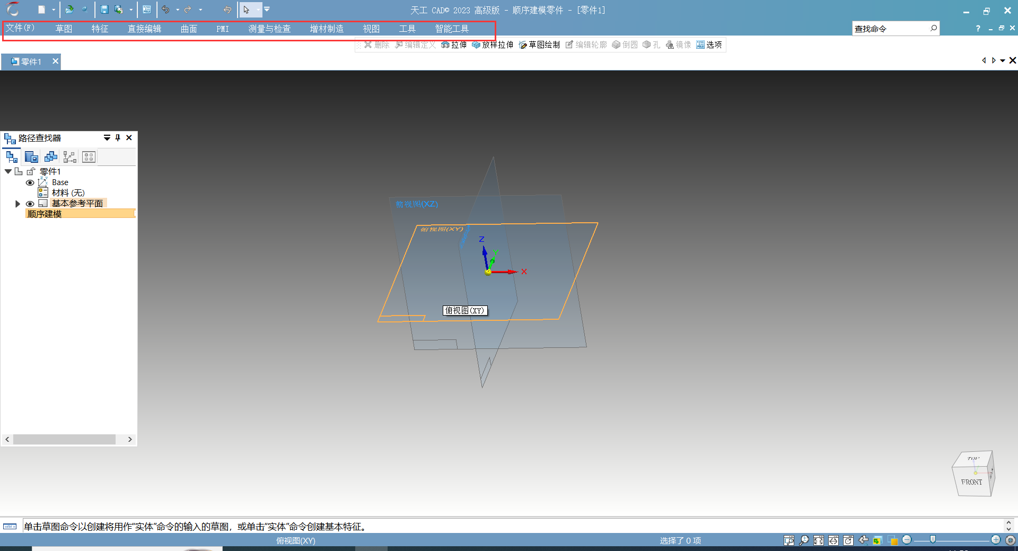Click the 放样拉伸 button
The width and height of the screenshot is (1018, 551).
(x=493, y=45)
